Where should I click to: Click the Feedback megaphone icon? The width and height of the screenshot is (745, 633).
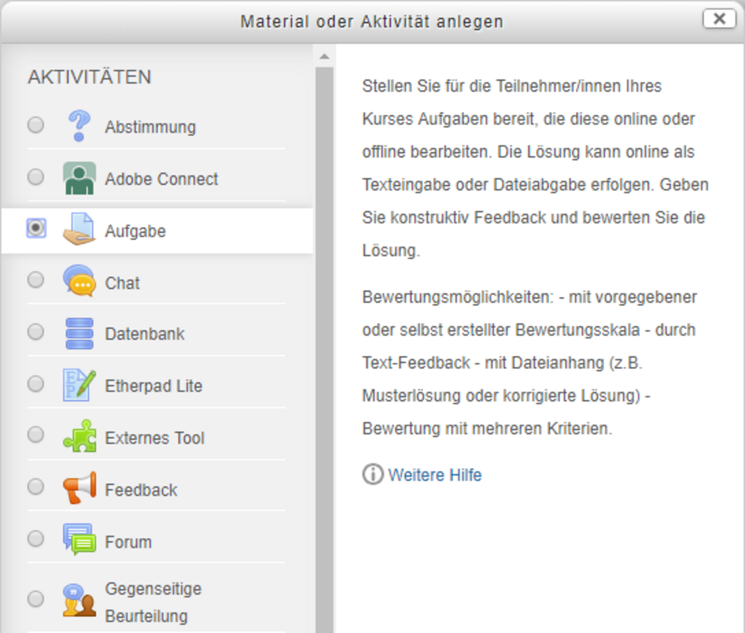pyautogui.click(x=79, y=489)
